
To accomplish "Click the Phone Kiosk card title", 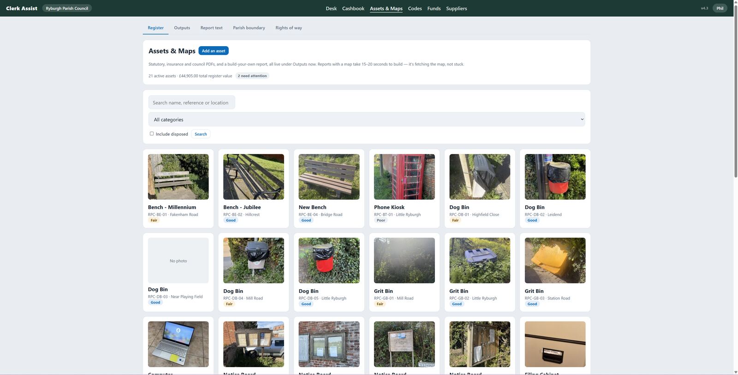I will coord(389,208).
